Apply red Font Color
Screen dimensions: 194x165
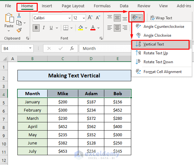click(x=93, y=28)
